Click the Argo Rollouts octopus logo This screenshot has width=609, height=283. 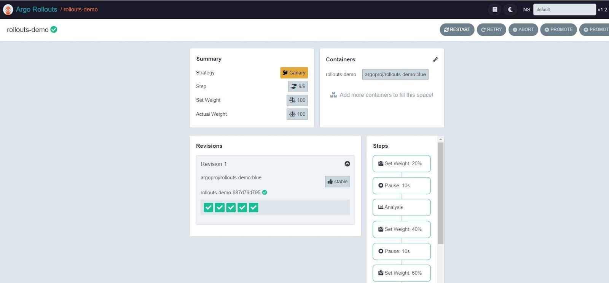(x=8, y=10)
